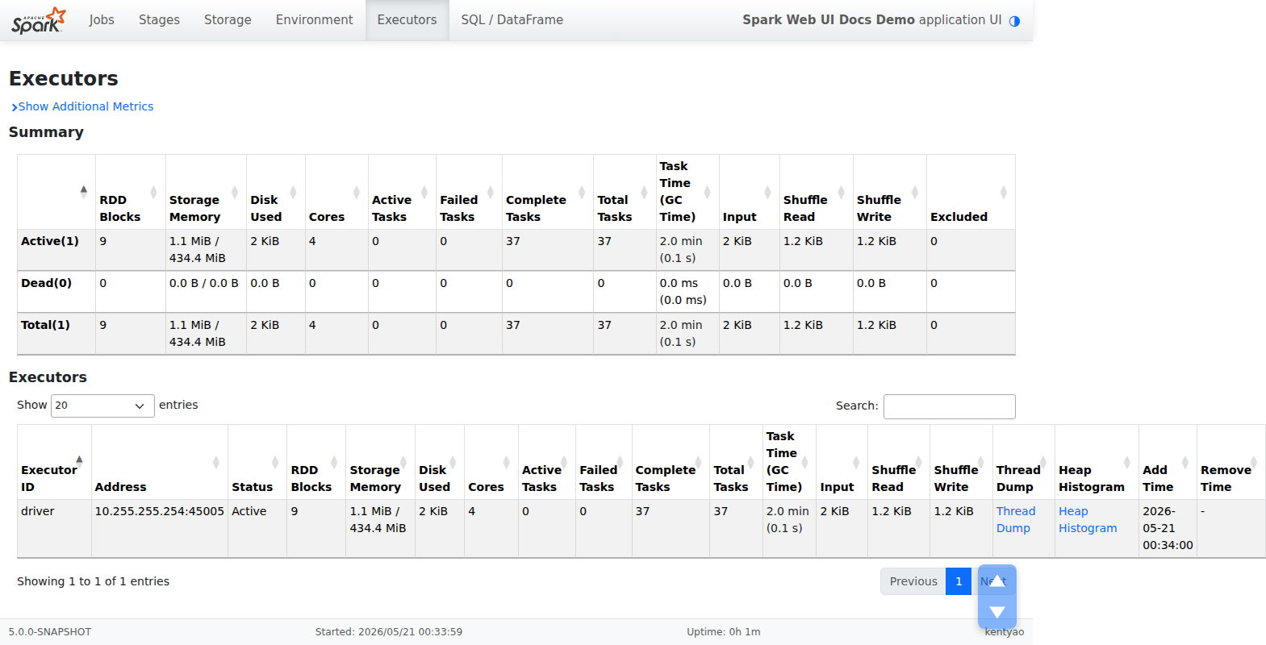
Task: Open the Storage tab
Action: tap(228, 20)
